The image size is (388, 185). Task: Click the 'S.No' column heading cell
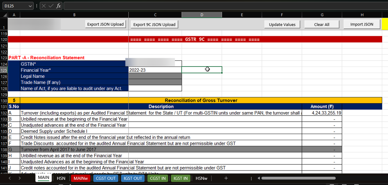tap(14, 107)
